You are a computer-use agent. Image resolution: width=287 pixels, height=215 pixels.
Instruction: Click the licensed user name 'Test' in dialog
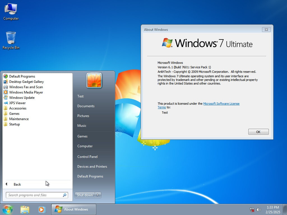tap(165, 113)
